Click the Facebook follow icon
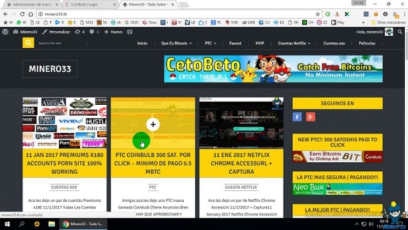 point(297,117)
